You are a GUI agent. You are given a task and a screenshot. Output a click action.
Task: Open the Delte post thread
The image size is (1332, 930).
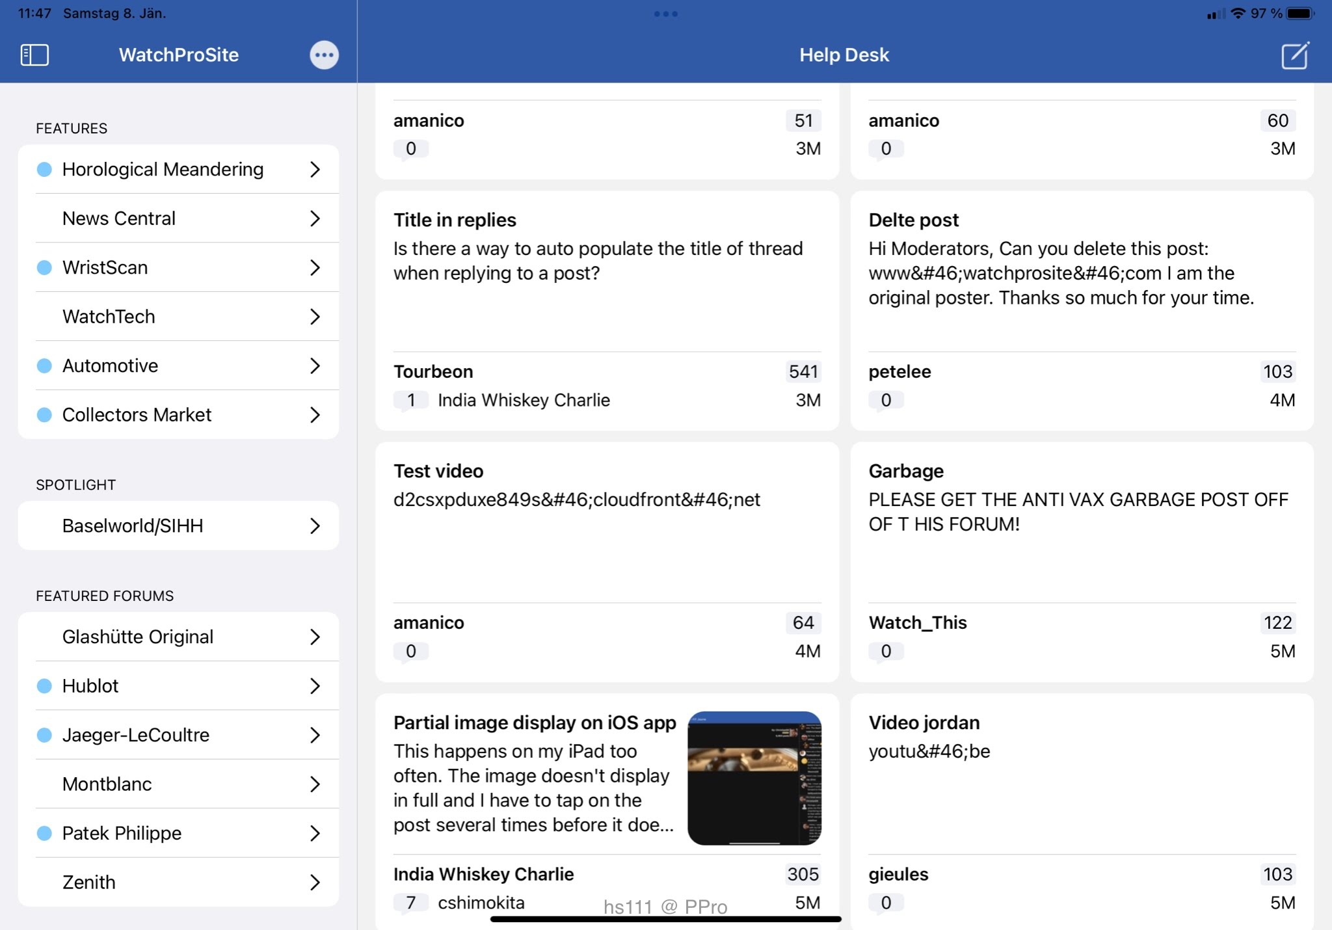point(1082,311)
